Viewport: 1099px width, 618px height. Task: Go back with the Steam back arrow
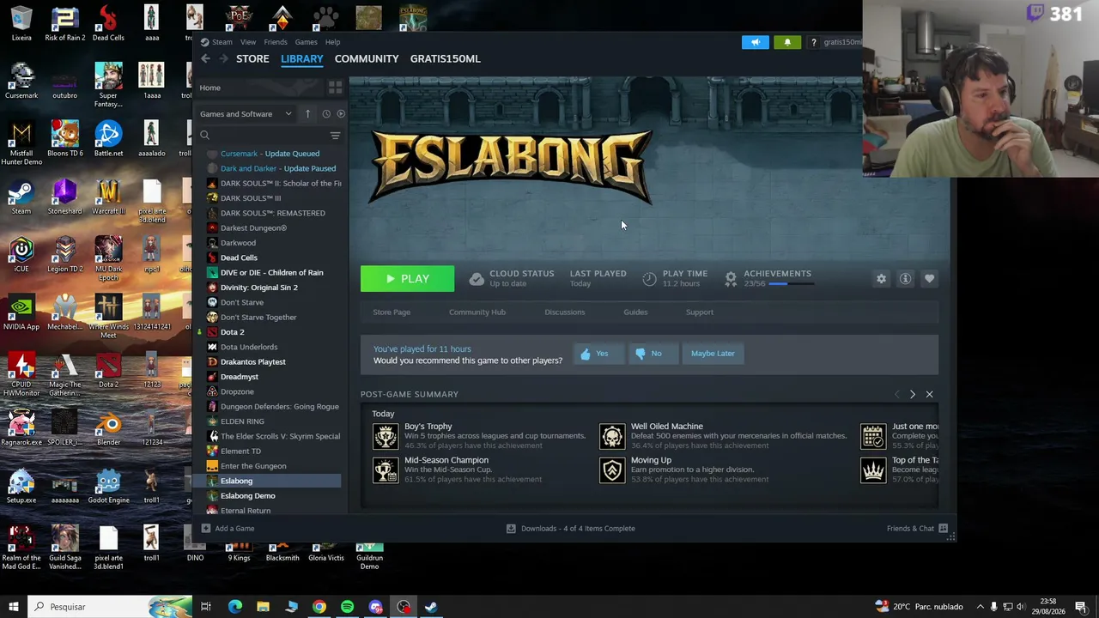point(205,58)
